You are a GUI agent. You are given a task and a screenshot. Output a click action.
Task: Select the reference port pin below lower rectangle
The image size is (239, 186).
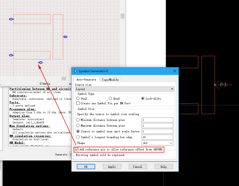pos(40,63)
